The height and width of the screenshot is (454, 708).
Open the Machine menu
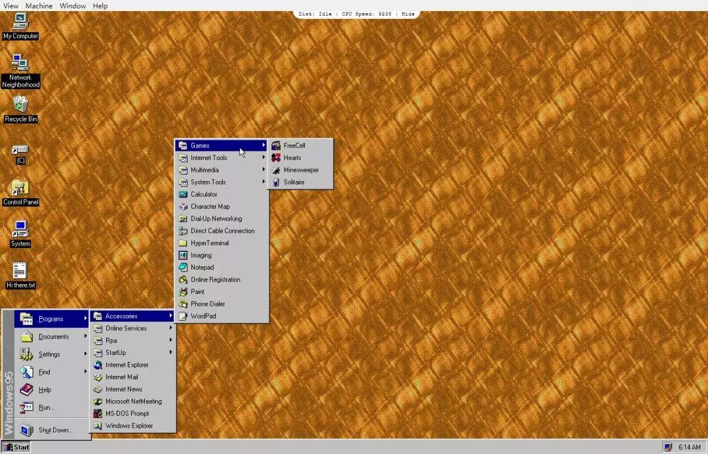(38, 5)
